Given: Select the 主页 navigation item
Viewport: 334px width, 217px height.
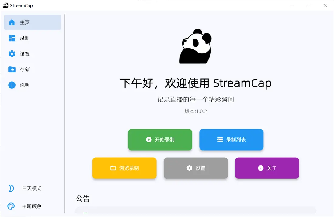Looking at the screenshot, I should (32, 22).
